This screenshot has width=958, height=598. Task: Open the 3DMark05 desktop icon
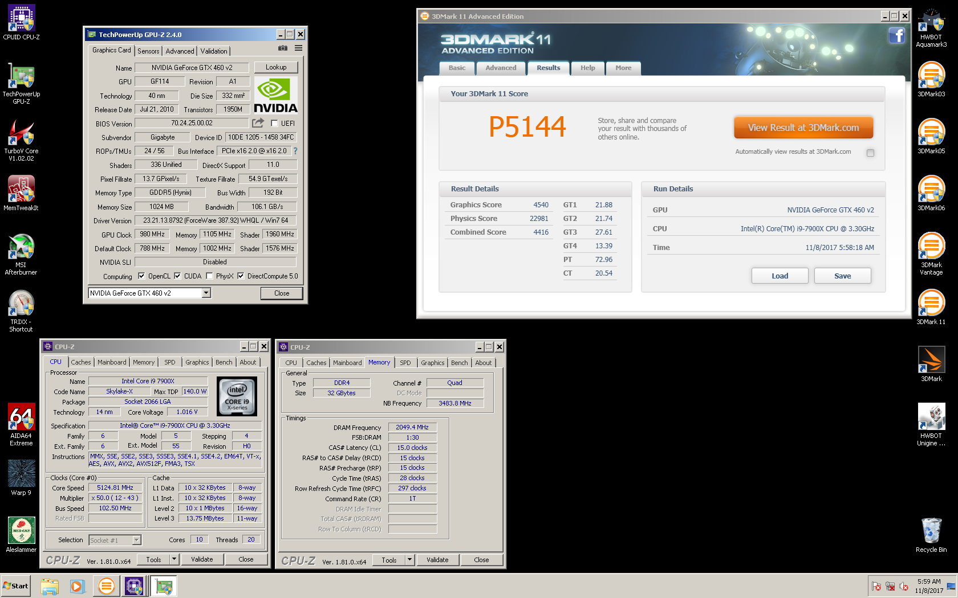pyautogui.click(x=931, y=137)
